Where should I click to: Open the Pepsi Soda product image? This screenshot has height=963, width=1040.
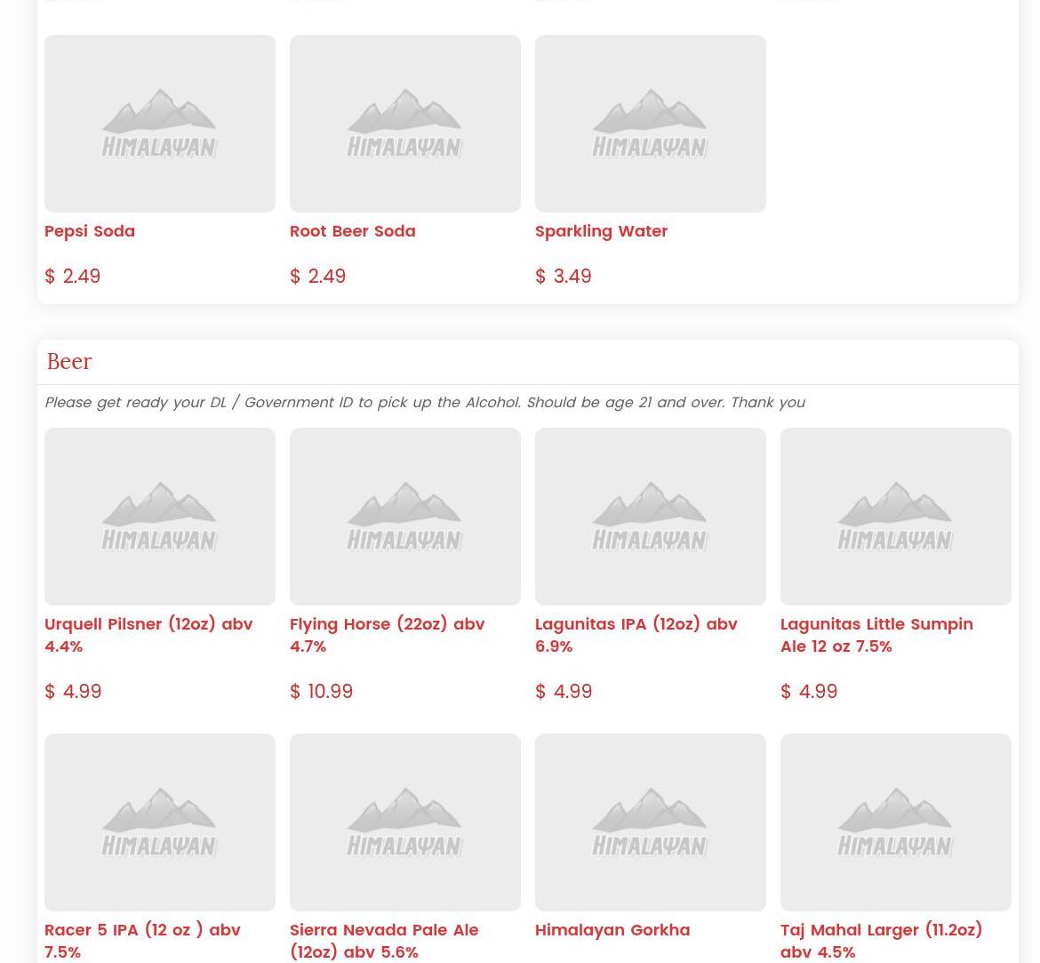[x=160, y=124]
